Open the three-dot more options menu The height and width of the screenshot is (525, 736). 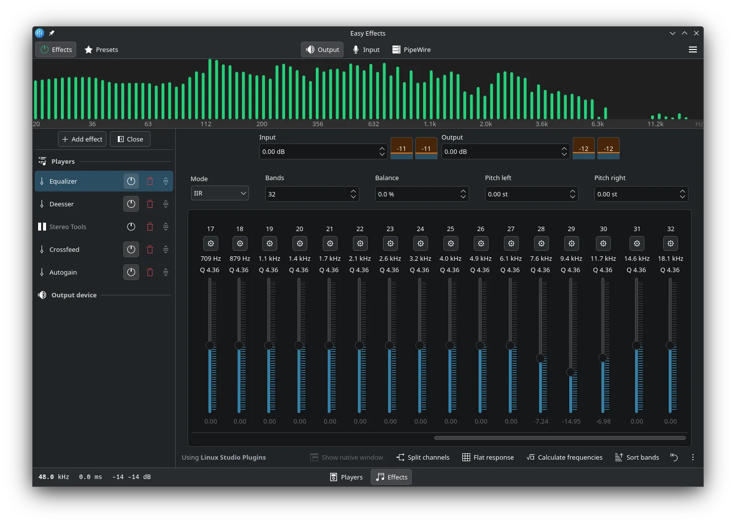point(693,457)
